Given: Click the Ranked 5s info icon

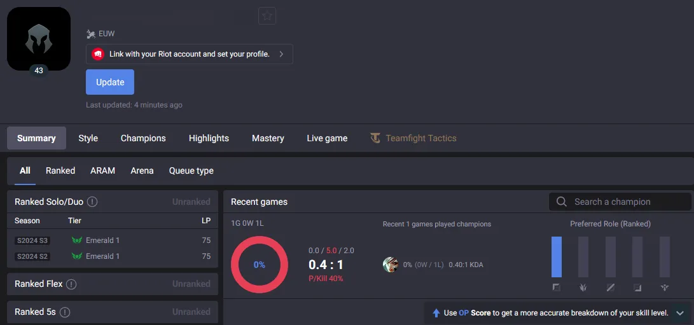Looking at the screenshot, I should pyautogui.click(x=65, y=312).
